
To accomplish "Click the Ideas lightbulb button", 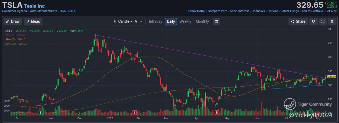I will [33, 21].
